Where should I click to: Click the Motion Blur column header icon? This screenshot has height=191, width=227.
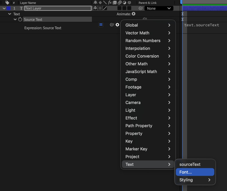[x=120, y=3]
